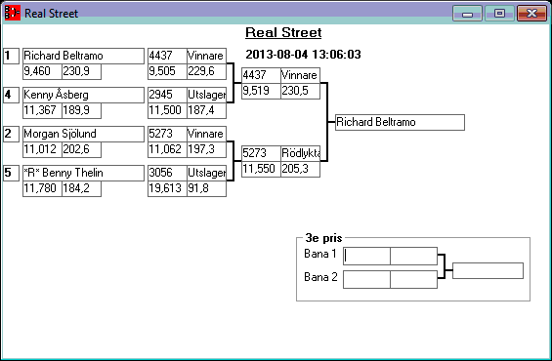The width and height of the screenshot is (552, 361).
Task: Click the red Real Street app icon
Action: click(13, 13)
